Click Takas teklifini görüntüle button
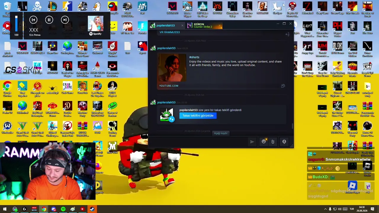The height and width of the screenshot is (213, 379). (x=198, y=116)
